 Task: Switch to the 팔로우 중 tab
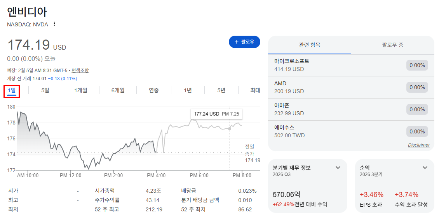pyautogui.click(x=392, y=45)
